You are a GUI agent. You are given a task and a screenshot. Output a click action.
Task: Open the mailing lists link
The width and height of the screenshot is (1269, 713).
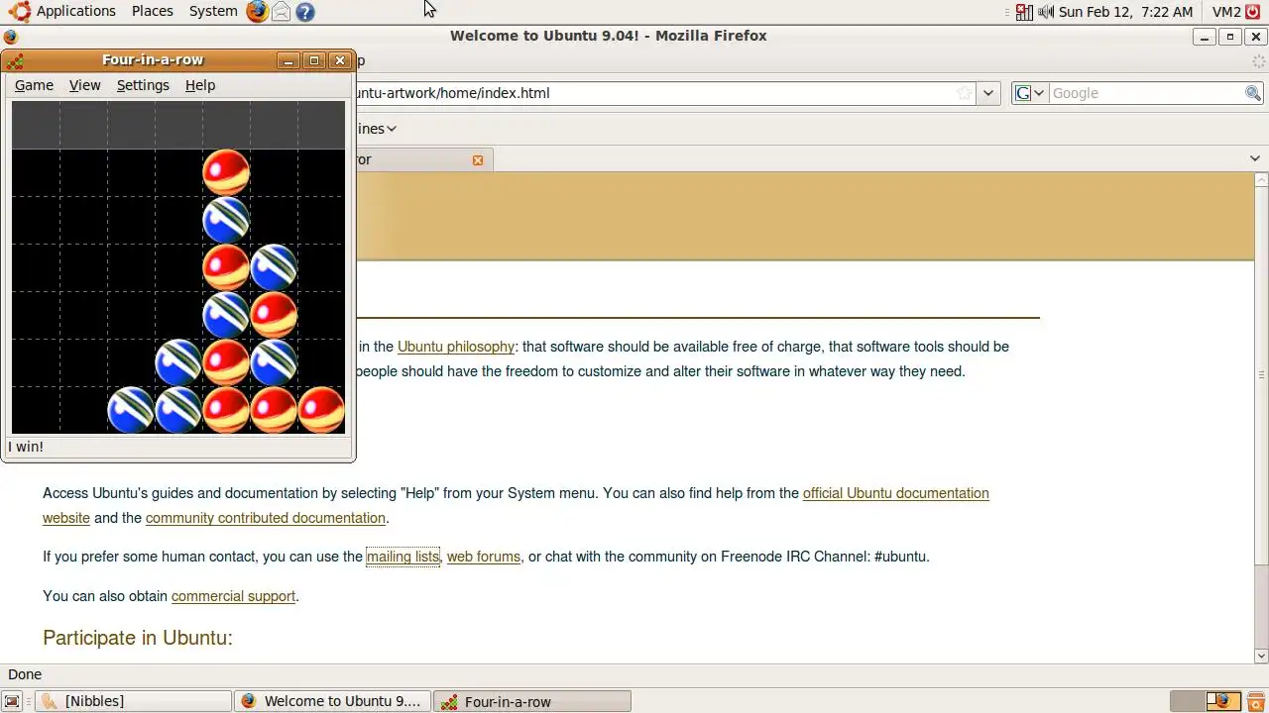(403, 557)
